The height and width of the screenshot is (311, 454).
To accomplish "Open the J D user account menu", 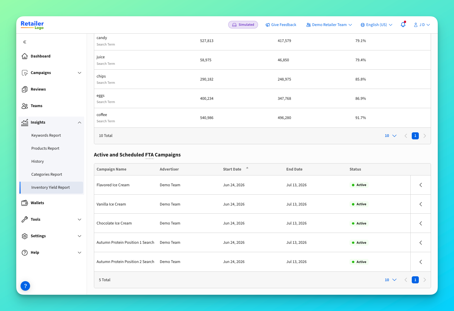I will click(422, 25).
